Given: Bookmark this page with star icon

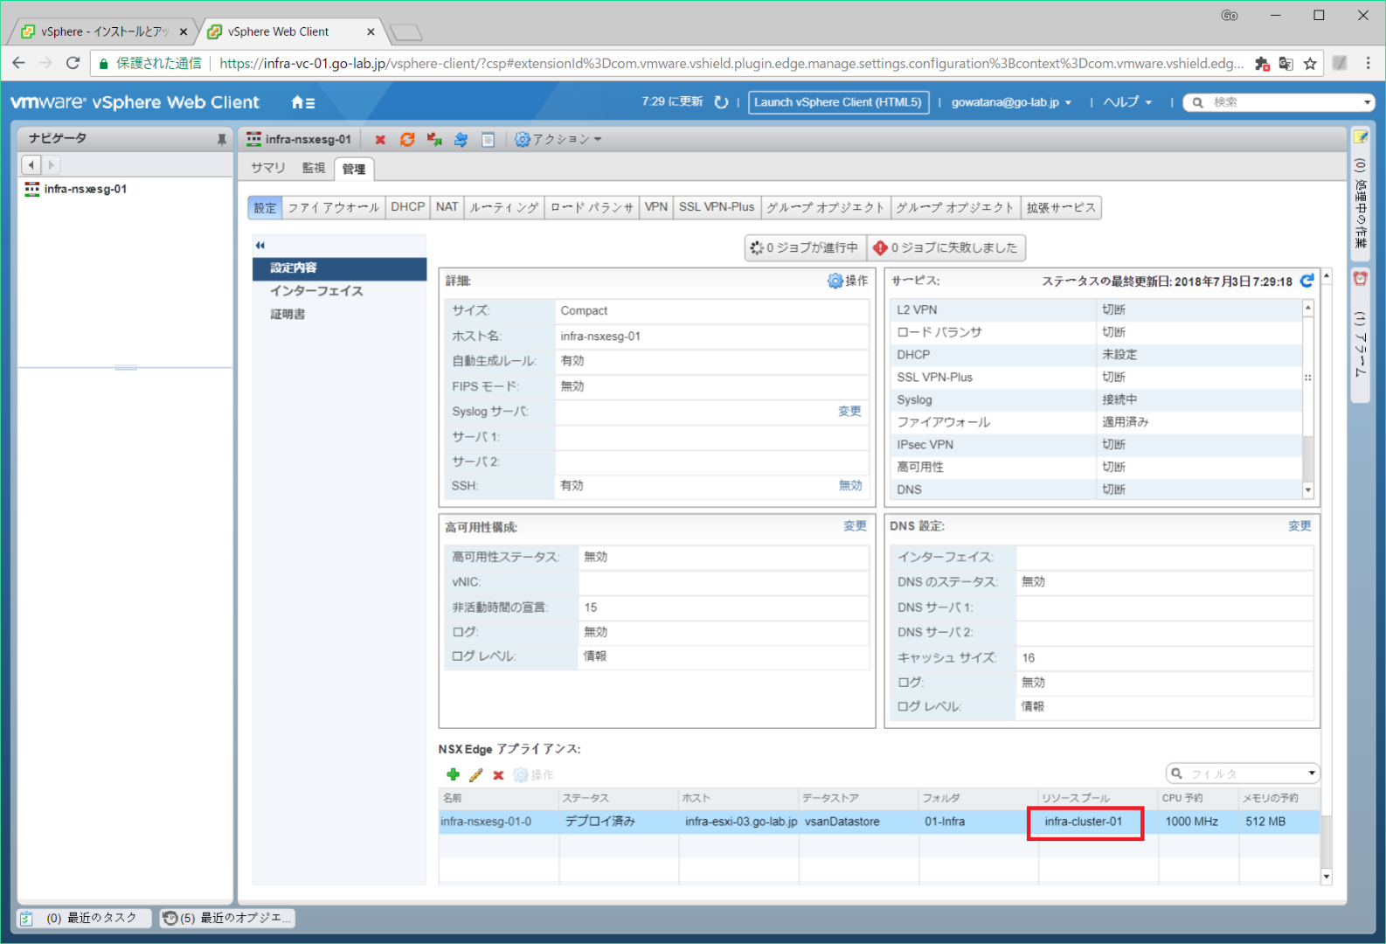Looking at the screenshot, I should point(1310,64).
